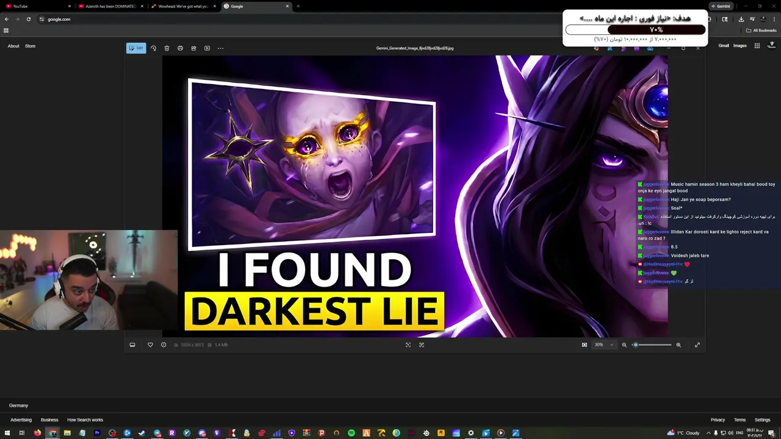Open the All Bookmarks folder

[761, 30]
